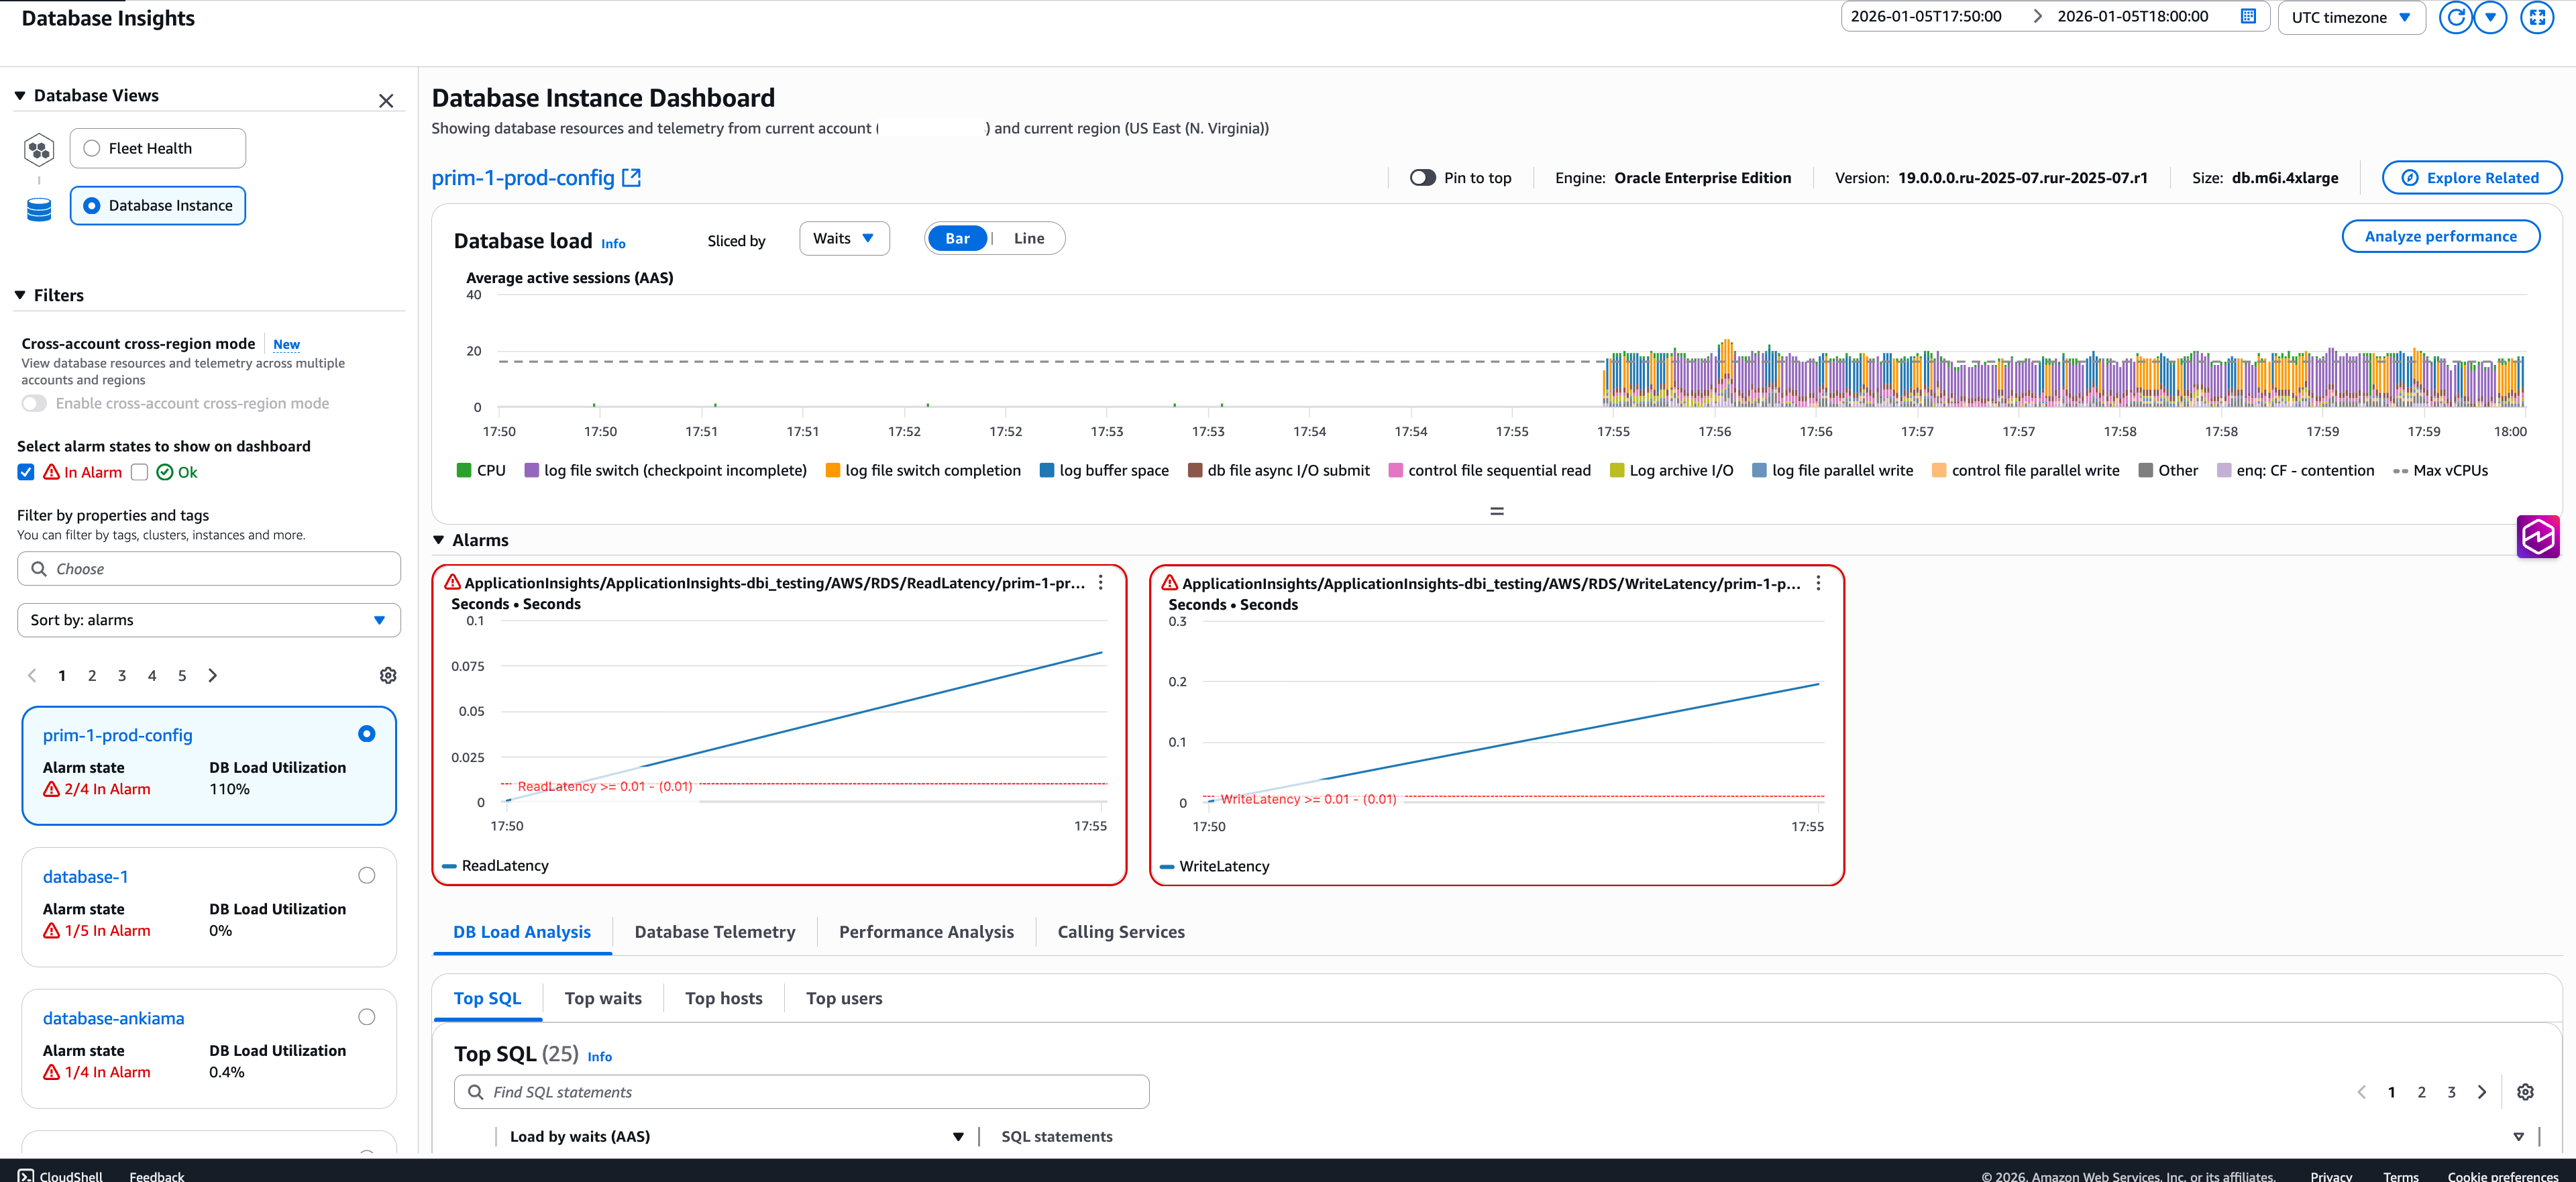Go to previous Top SQL page
The image size is (2576, 1182).
click(x=2361, y=1092)
